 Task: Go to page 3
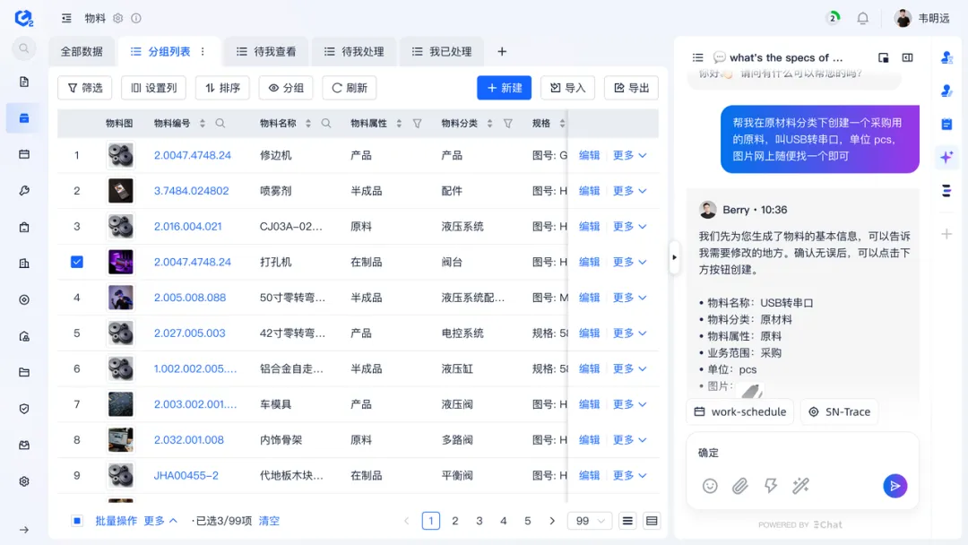click(x=479, y=521)
